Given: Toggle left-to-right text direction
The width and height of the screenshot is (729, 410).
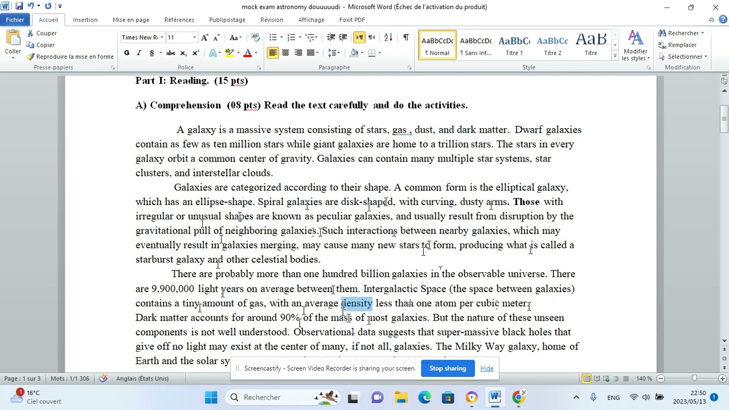Looking at the screenshot, I should tap(359, 38).
